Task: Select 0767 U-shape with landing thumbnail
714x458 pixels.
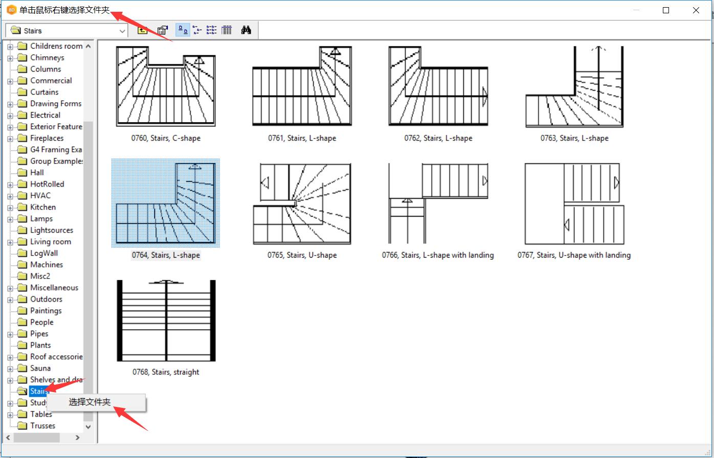Action: pos(574,203)
